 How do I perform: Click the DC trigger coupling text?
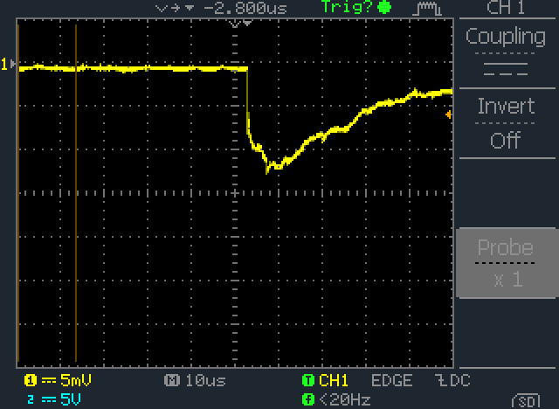click(x=460, y=380)
